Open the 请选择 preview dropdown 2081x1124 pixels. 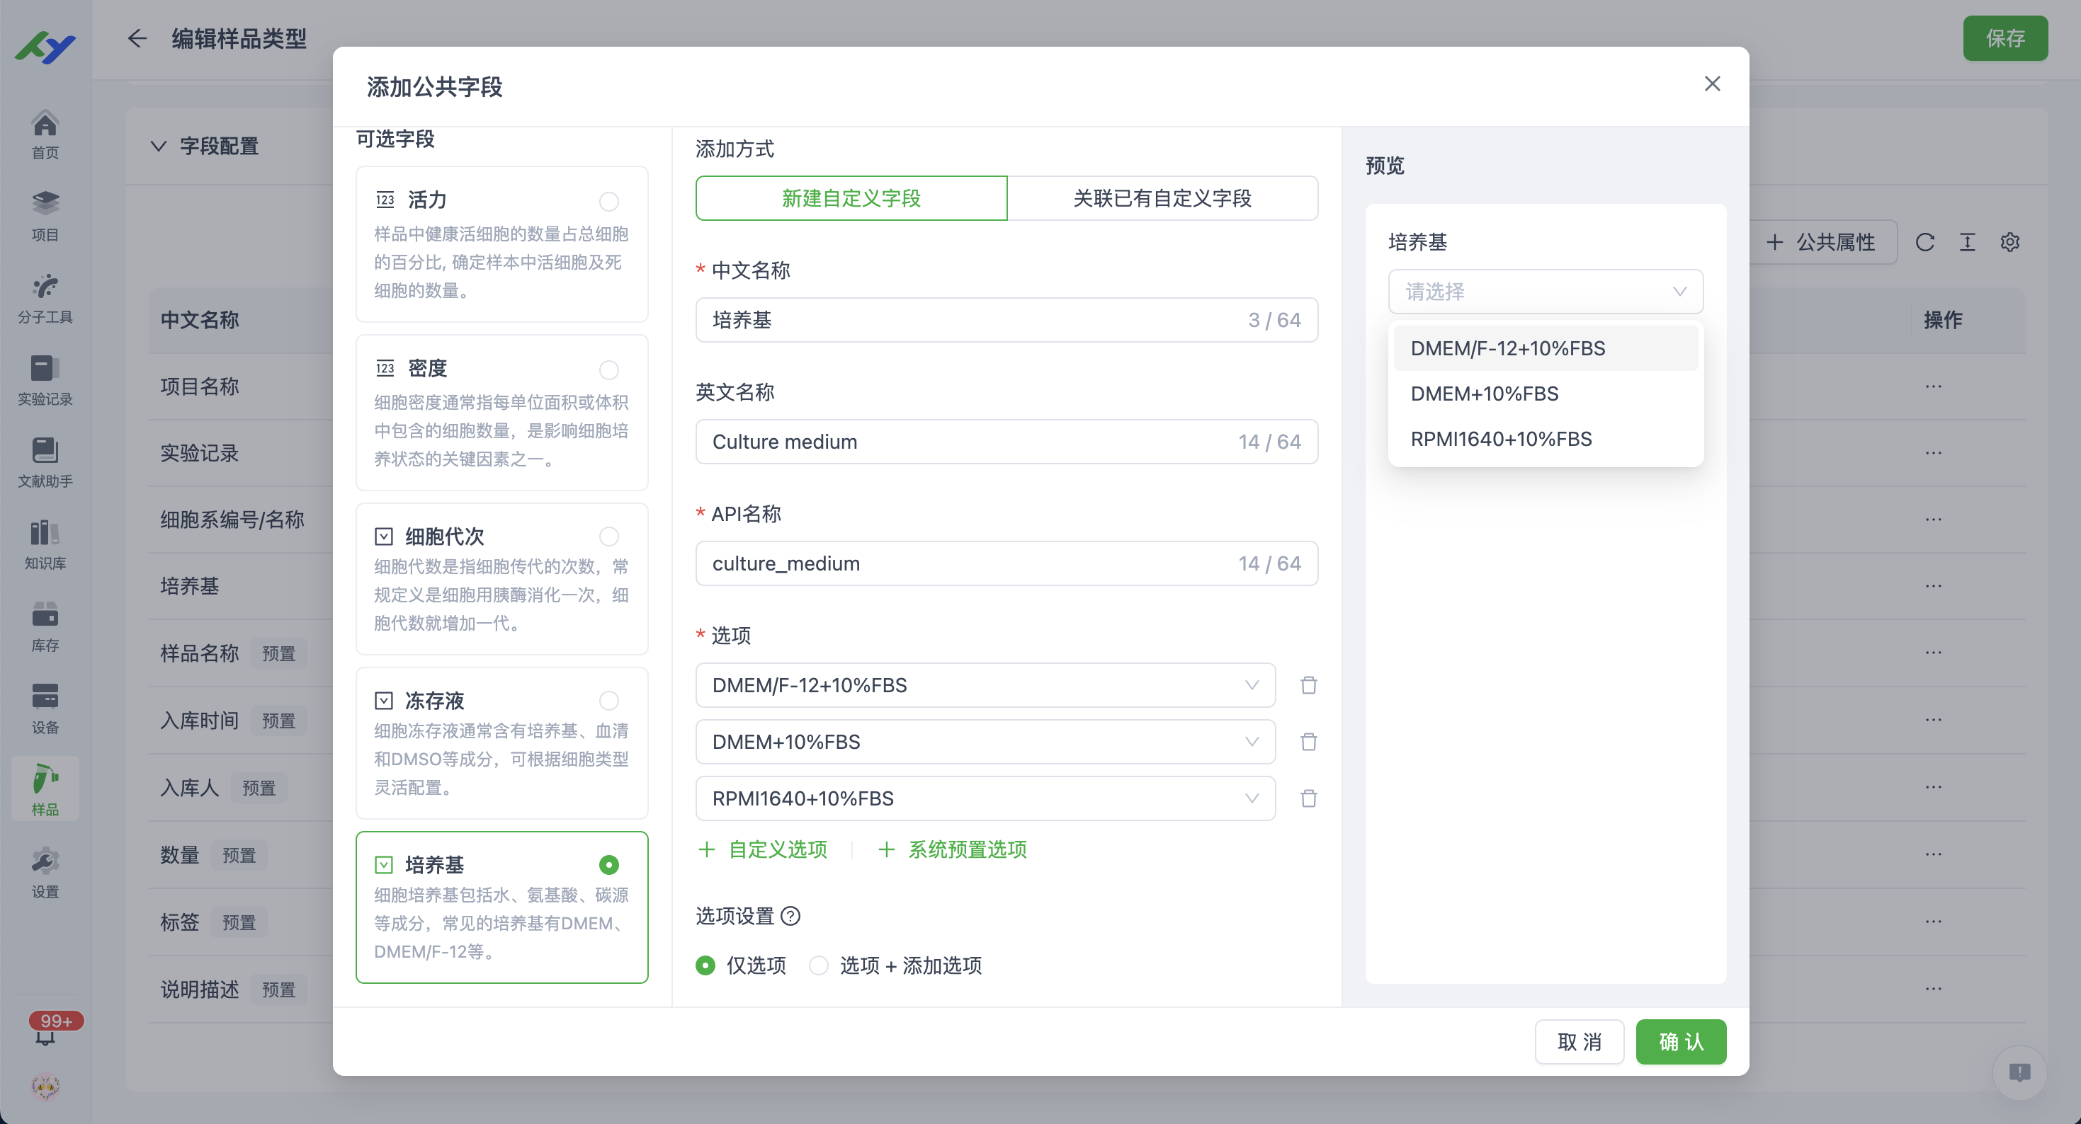[x=1545, y=292]
